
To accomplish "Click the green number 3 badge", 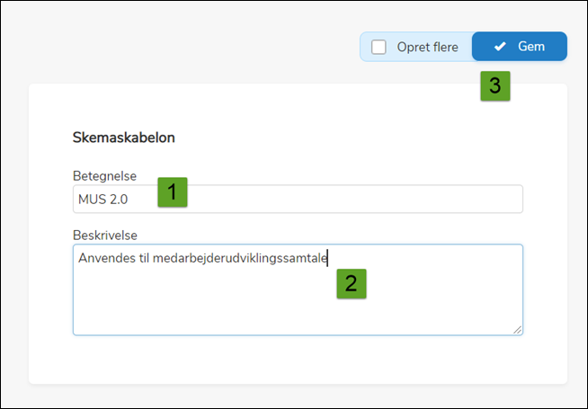I will [494, 85].
